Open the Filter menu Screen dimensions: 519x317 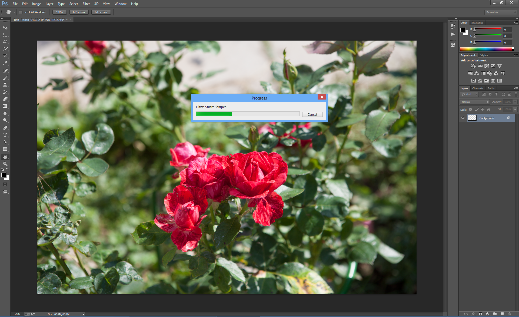pyautogui.click(x=86, y=4)
